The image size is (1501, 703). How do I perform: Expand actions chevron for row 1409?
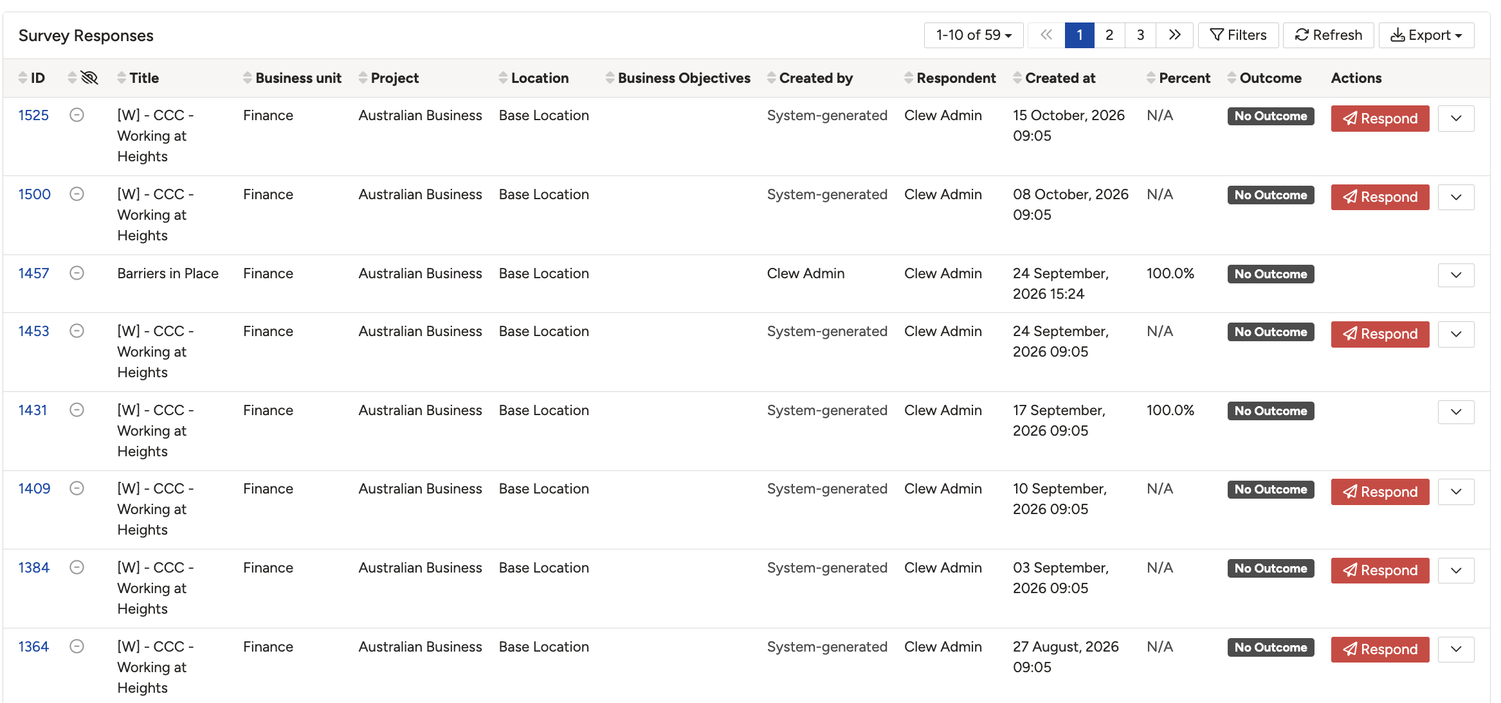(x=1456, y=492)
